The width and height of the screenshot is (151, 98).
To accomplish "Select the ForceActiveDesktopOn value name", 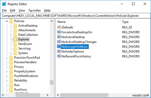I will point(77,32).
